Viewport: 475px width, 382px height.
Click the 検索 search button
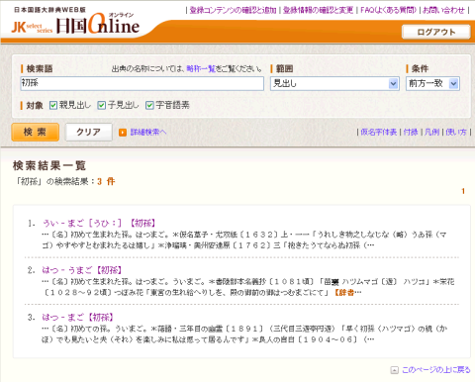(x=36, y=133)
